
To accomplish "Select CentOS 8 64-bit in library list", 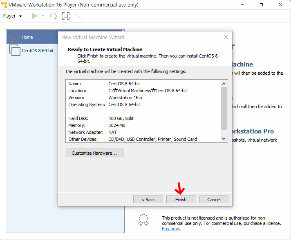I will (38, 51).
